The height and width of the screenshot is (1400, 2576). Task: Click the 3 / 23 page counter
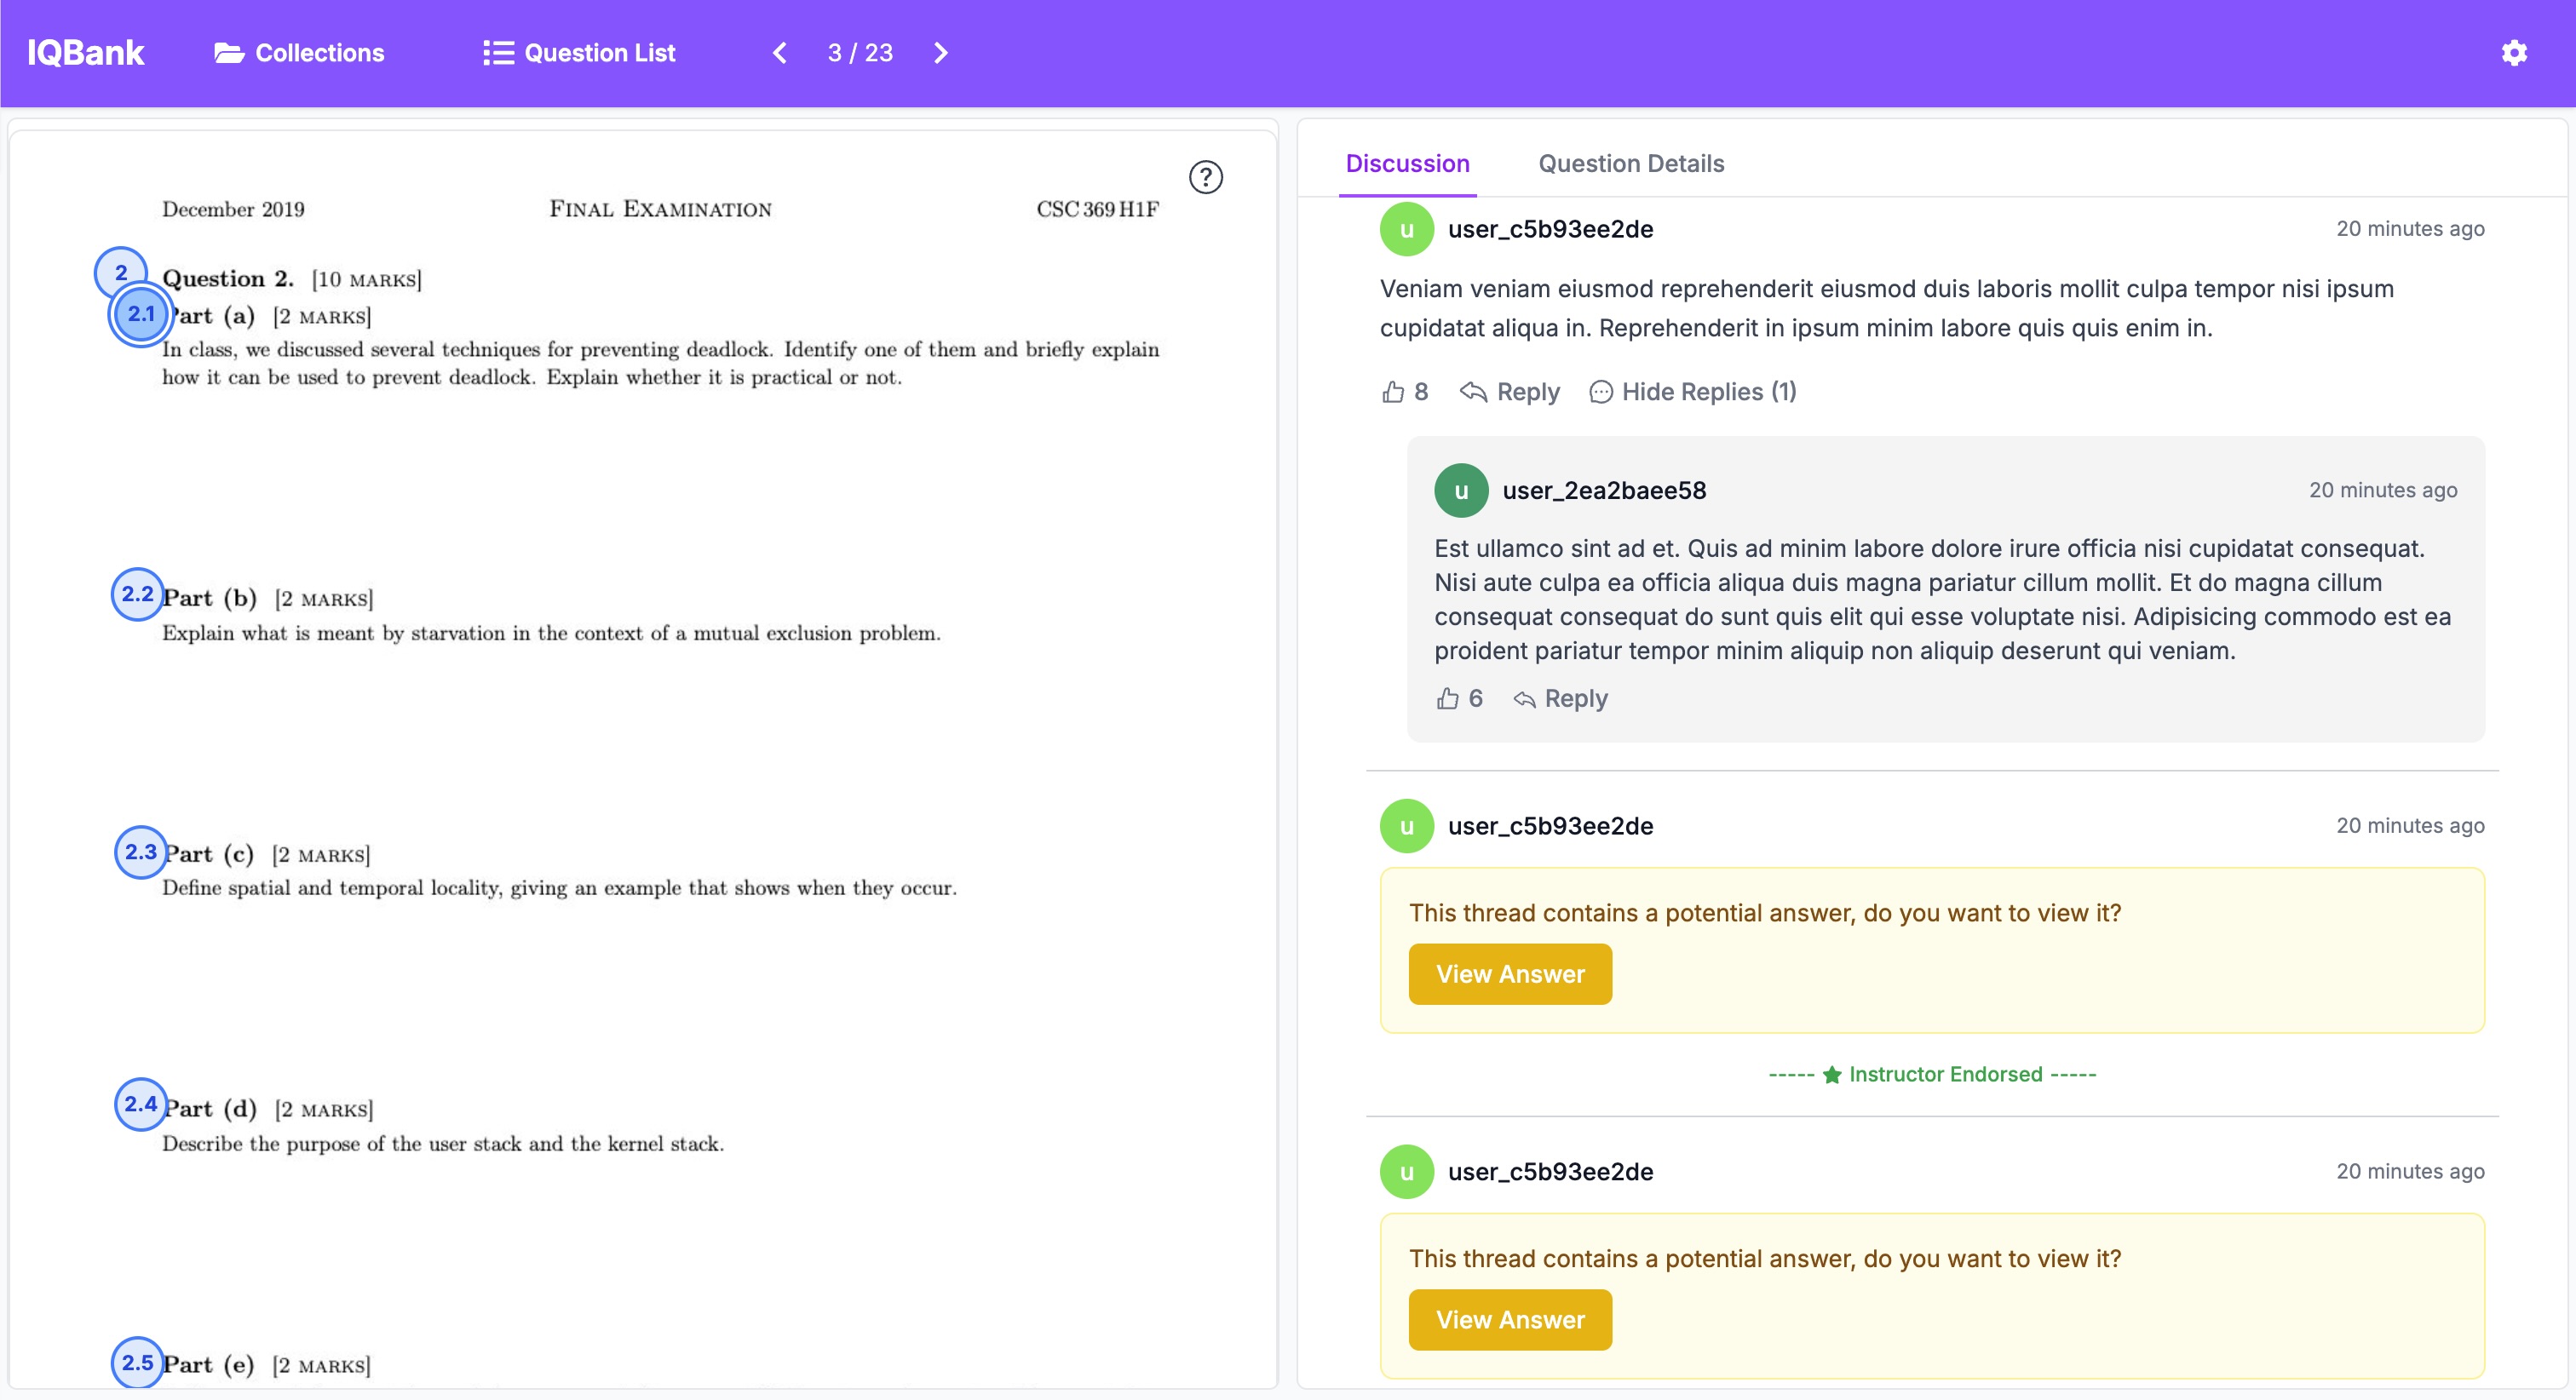pos(860,53)
